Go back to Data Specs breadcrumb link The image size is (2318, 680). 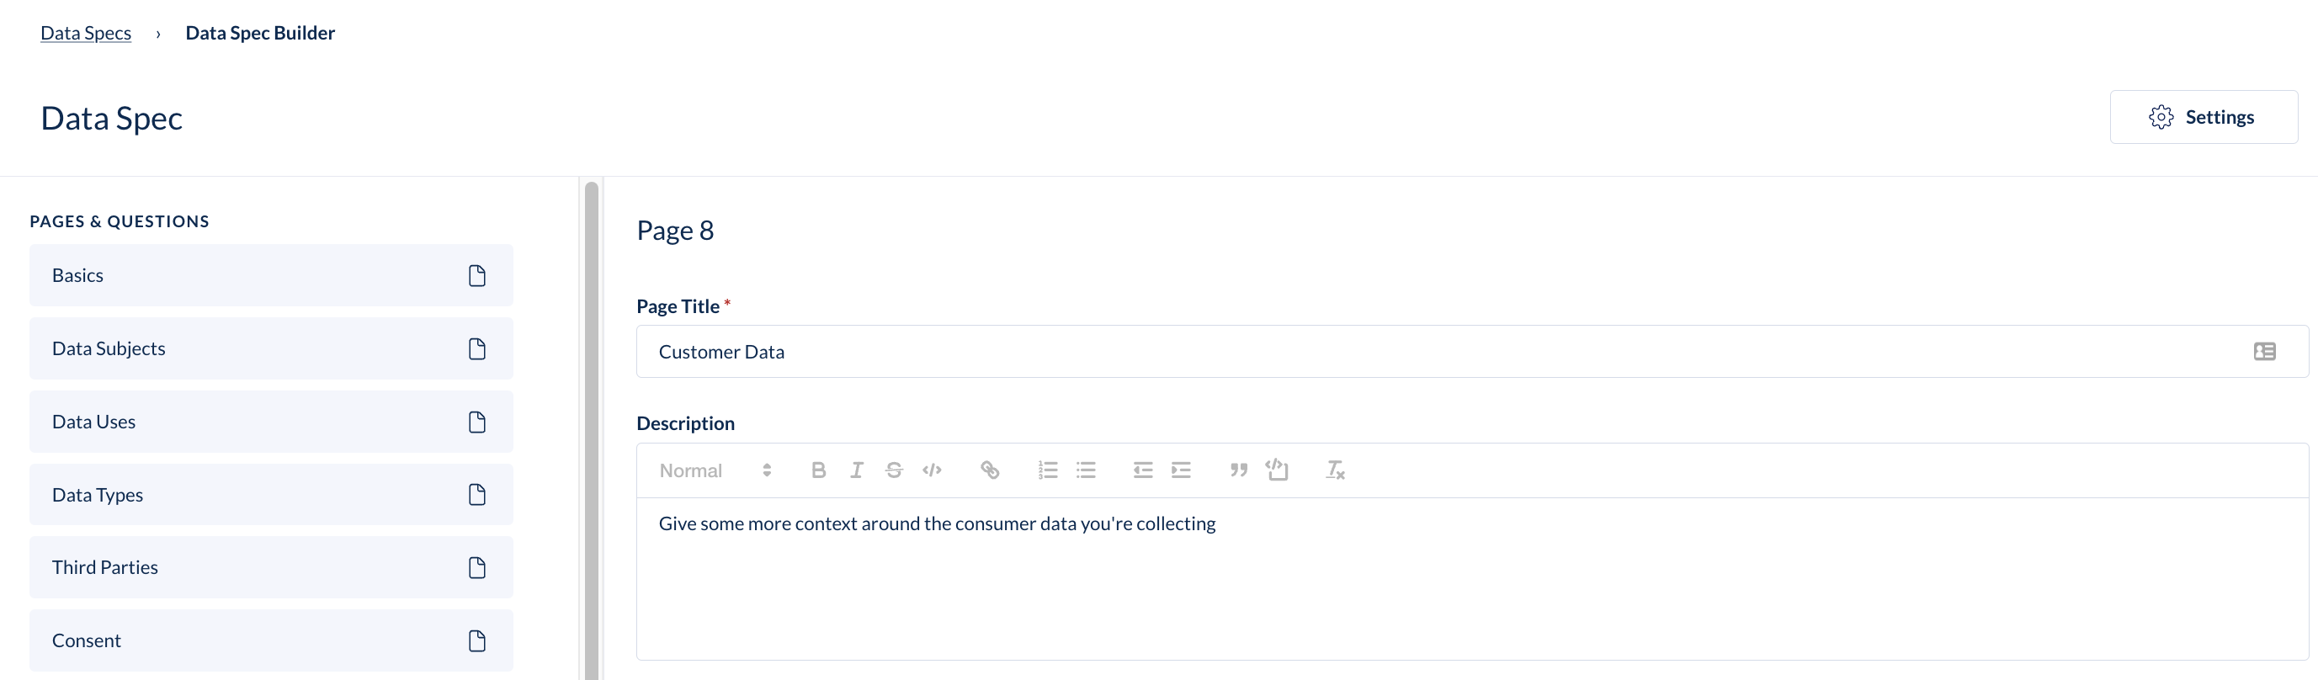tap(86, 34)
